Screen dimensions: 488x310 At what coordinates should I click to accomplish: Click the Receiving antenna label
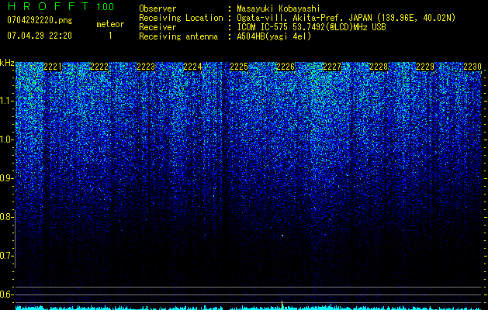coord(178,36)
